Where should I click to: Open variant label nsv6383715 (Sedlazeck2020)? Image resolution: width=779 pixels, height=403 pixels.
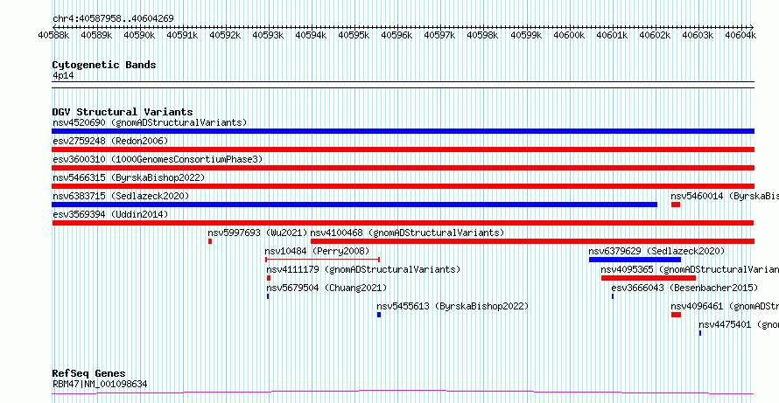121,196
